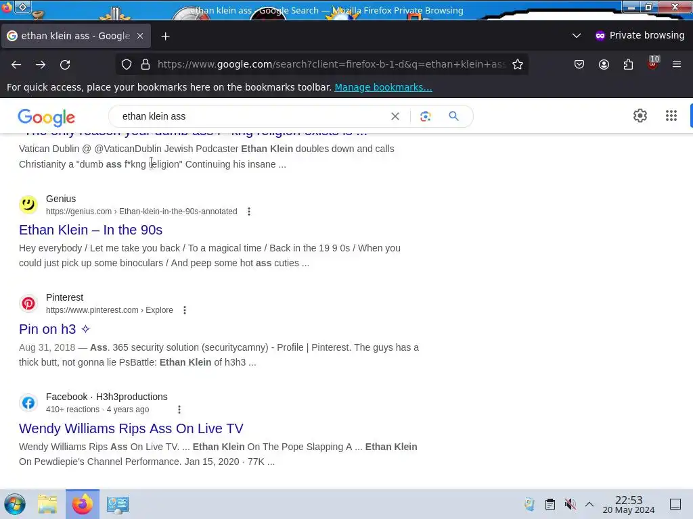Viewport: 693px width, 519px height.
Task: Open Google apps grid
Action: click(x=671, y=116)
